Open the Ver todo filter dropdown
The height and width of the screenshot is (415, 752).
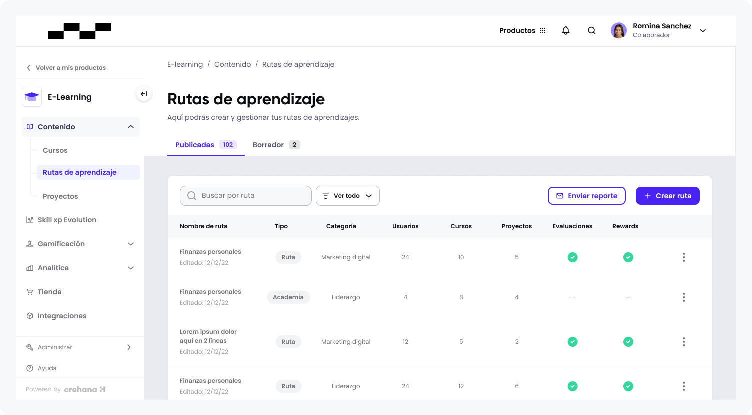pos(348,196)
